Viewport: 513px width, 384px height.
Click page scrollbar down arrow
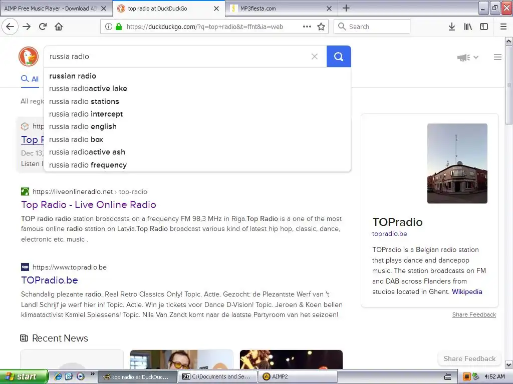point(509,364)
